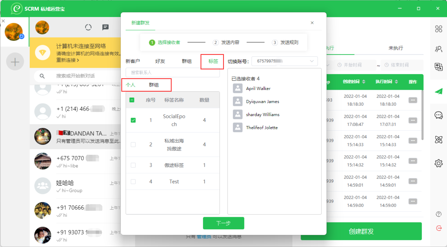
Task: Open the 娃哈哈 group chat
Action: point(75,186)
